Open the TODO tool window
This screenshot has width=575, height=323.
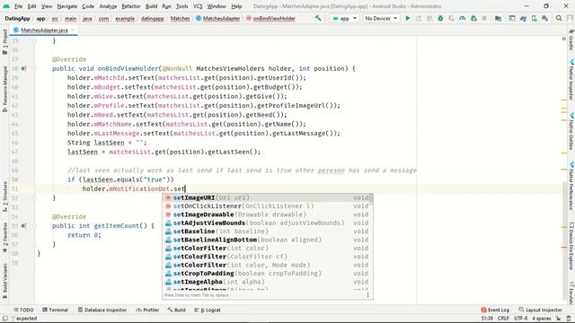[23, 310]
